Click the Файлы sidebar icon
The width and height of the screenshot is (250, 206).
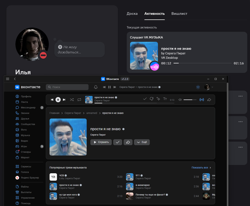click(17, 187)
